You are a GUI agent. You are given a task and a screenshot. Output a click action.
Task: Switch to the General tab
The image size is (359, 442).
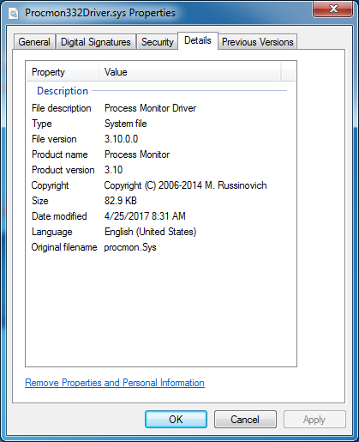[34, 42]
